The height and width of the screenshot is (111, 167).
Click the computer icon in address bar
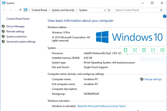[26, 10]
